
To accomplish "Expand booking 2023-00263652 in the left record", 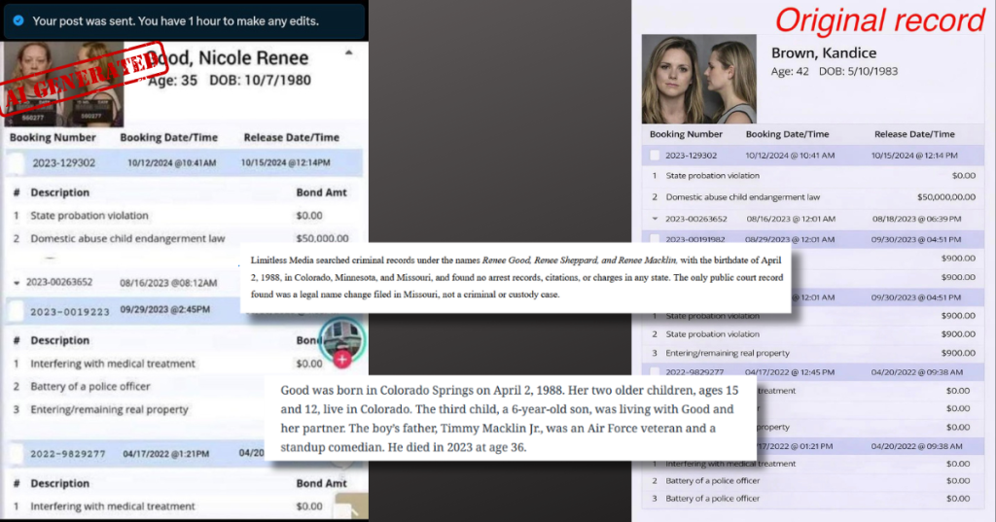I will point(16,282).
